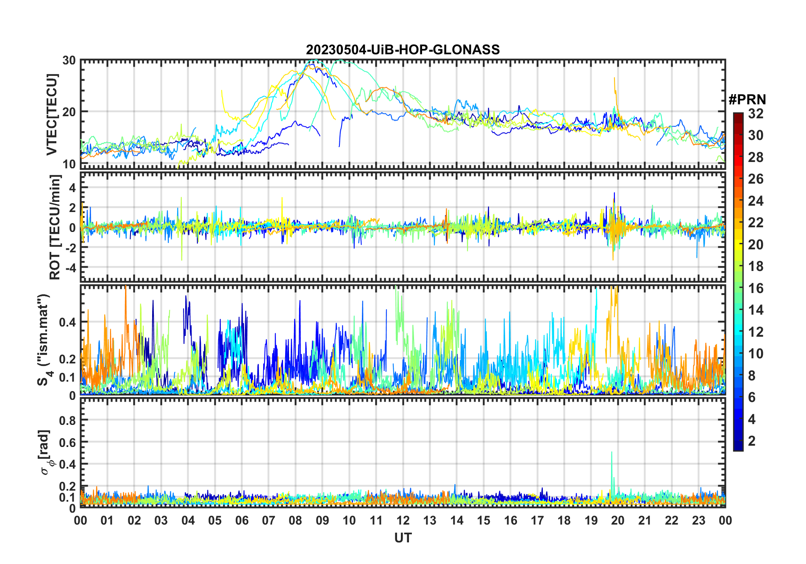
Task: Pick the orange colorbar segment beside label 24
Action: pyautogui.click(x=738, y=201)
